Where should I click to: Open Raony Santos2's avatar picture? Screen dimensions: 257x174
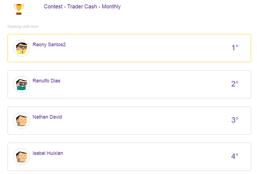point(22,48)
